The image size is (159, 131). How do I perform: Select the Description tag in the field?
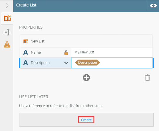88,63
